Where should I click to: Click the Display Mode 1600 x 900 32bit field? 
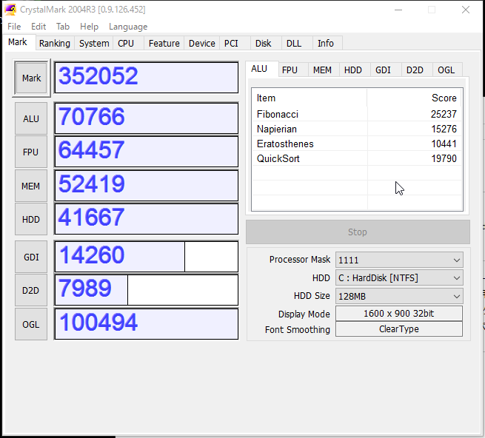coord(399,314)
